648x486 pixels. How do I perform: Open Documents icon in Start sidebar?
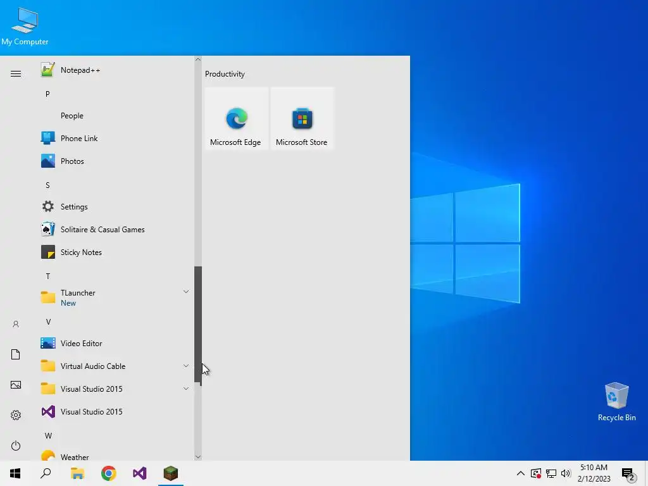click(16, 354)
